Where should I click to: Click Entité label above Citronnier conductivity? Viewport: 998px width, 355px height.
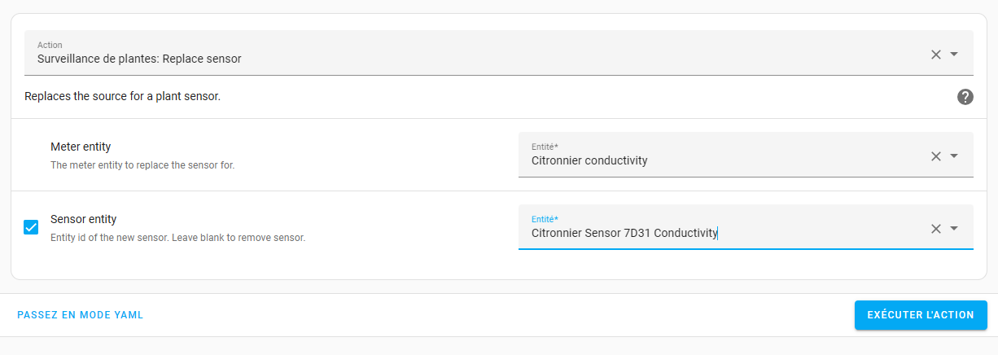click(x=545, y=147)
